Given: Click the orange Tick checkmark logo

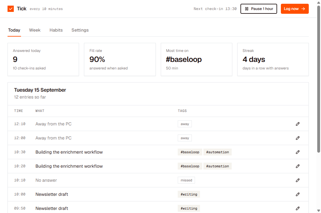Looking at the screenshot, I should (11, 9).
